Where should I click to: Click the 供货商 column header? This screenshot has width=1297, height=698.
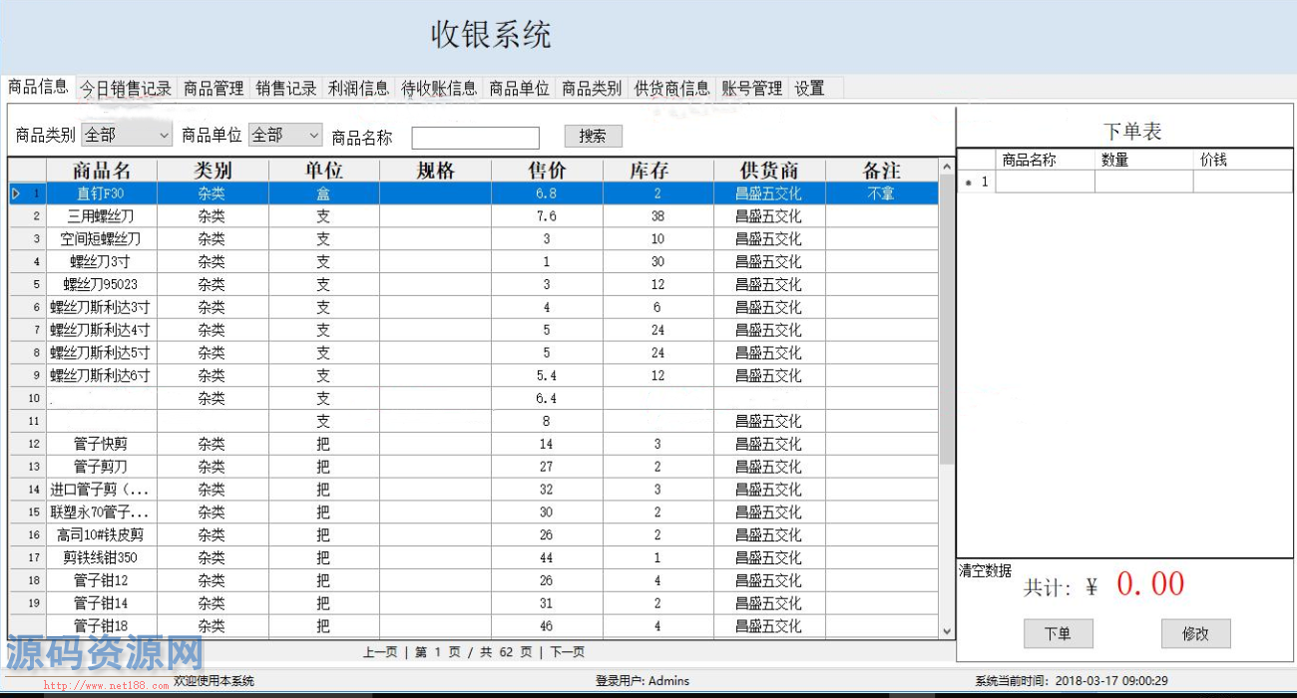click(769, 171)
